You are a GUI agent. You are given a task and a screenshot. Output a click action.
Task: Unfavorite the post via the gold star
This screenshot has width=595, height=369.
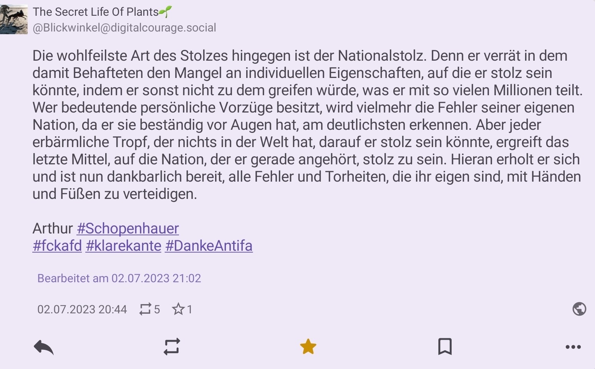308,347
